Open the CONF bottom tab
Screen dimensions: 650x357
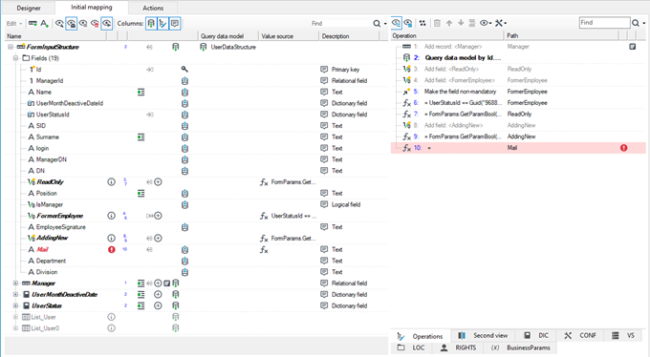[x=580, y=335]
